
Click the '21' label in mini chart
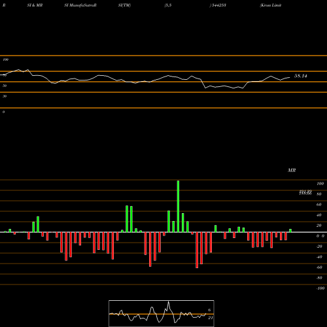click(211, 318)
